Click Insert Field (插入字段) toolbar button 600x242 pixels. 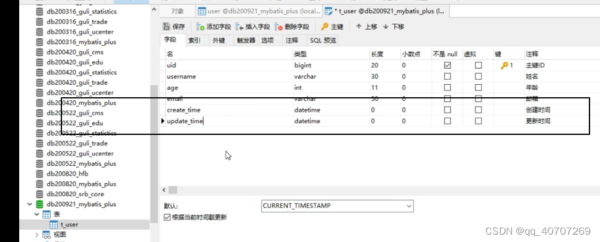253,27
